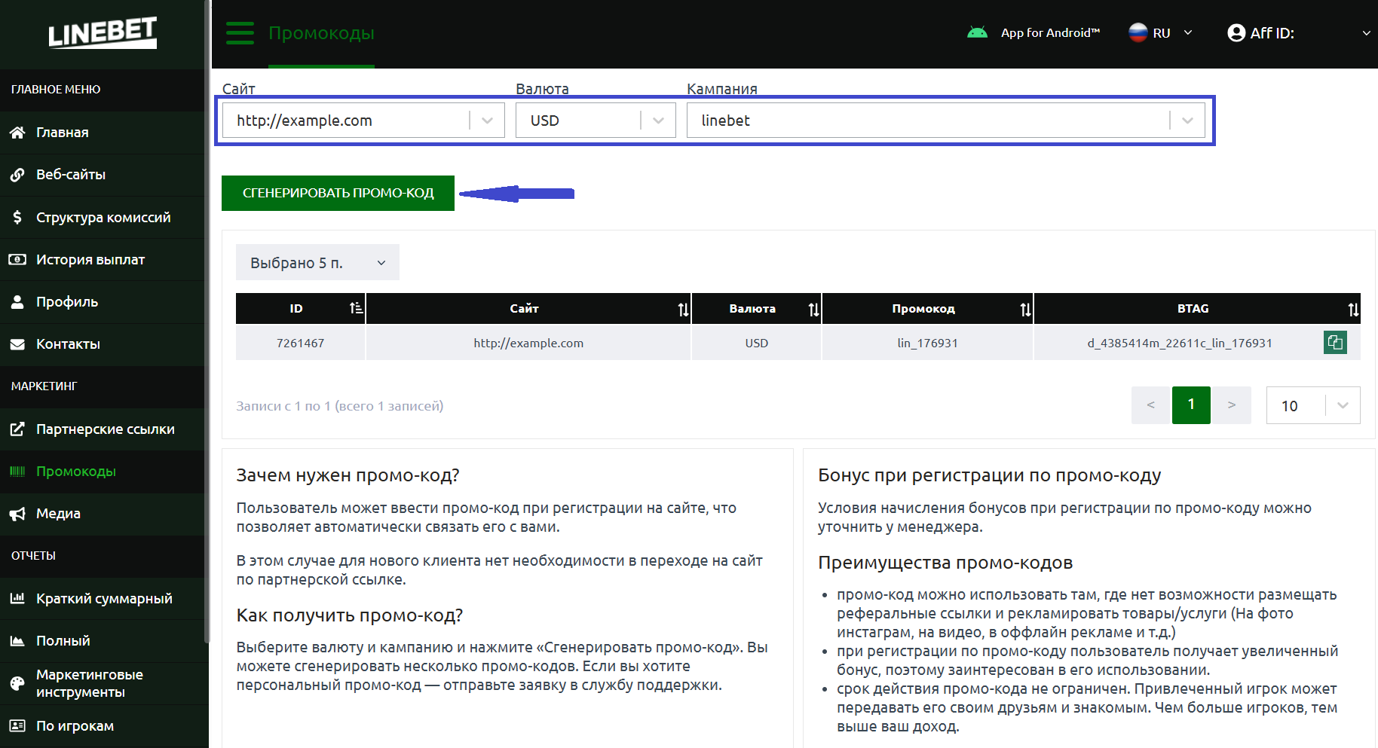
Task: Click the dollar icon beside Структура комиссий
Action: point(17,217)
